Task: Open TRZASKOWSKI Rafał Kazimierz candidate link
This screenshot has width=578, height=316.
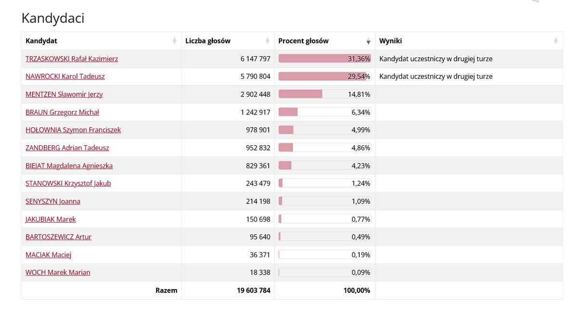Action: [72, 59]
